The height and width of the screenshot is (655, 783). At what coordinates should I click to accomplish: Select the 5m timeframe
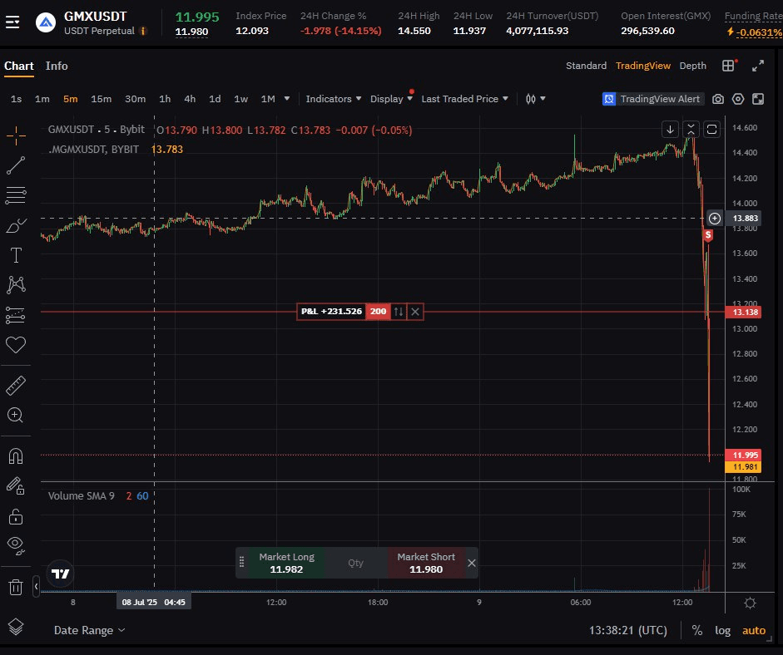[x=71, y=99]
